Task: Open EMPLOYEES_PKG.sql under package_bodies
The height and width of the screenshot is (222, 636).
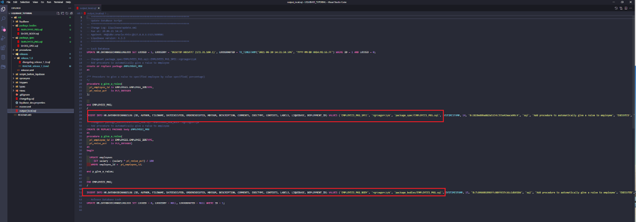Action: click(x=40, y=30)
